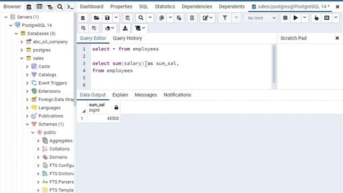Select the Extensions tree item

(x=49, y=91)
